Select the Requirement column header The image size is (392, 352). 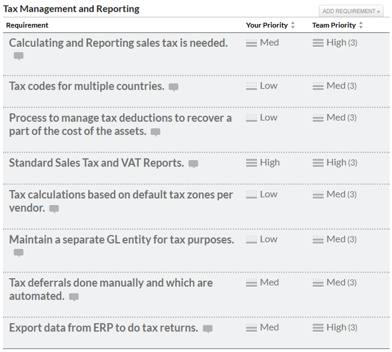tap(27, 25)
